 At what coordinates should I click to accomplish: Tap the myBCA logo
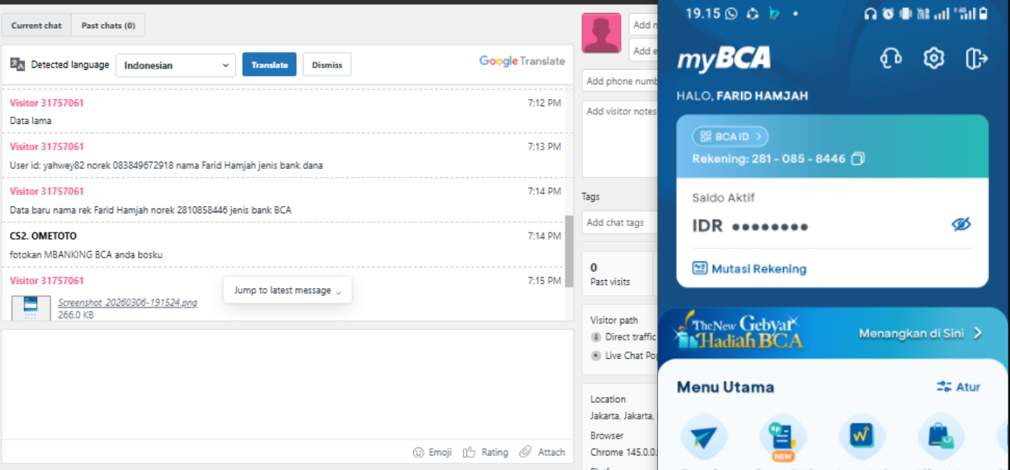(x=723, y=59)
